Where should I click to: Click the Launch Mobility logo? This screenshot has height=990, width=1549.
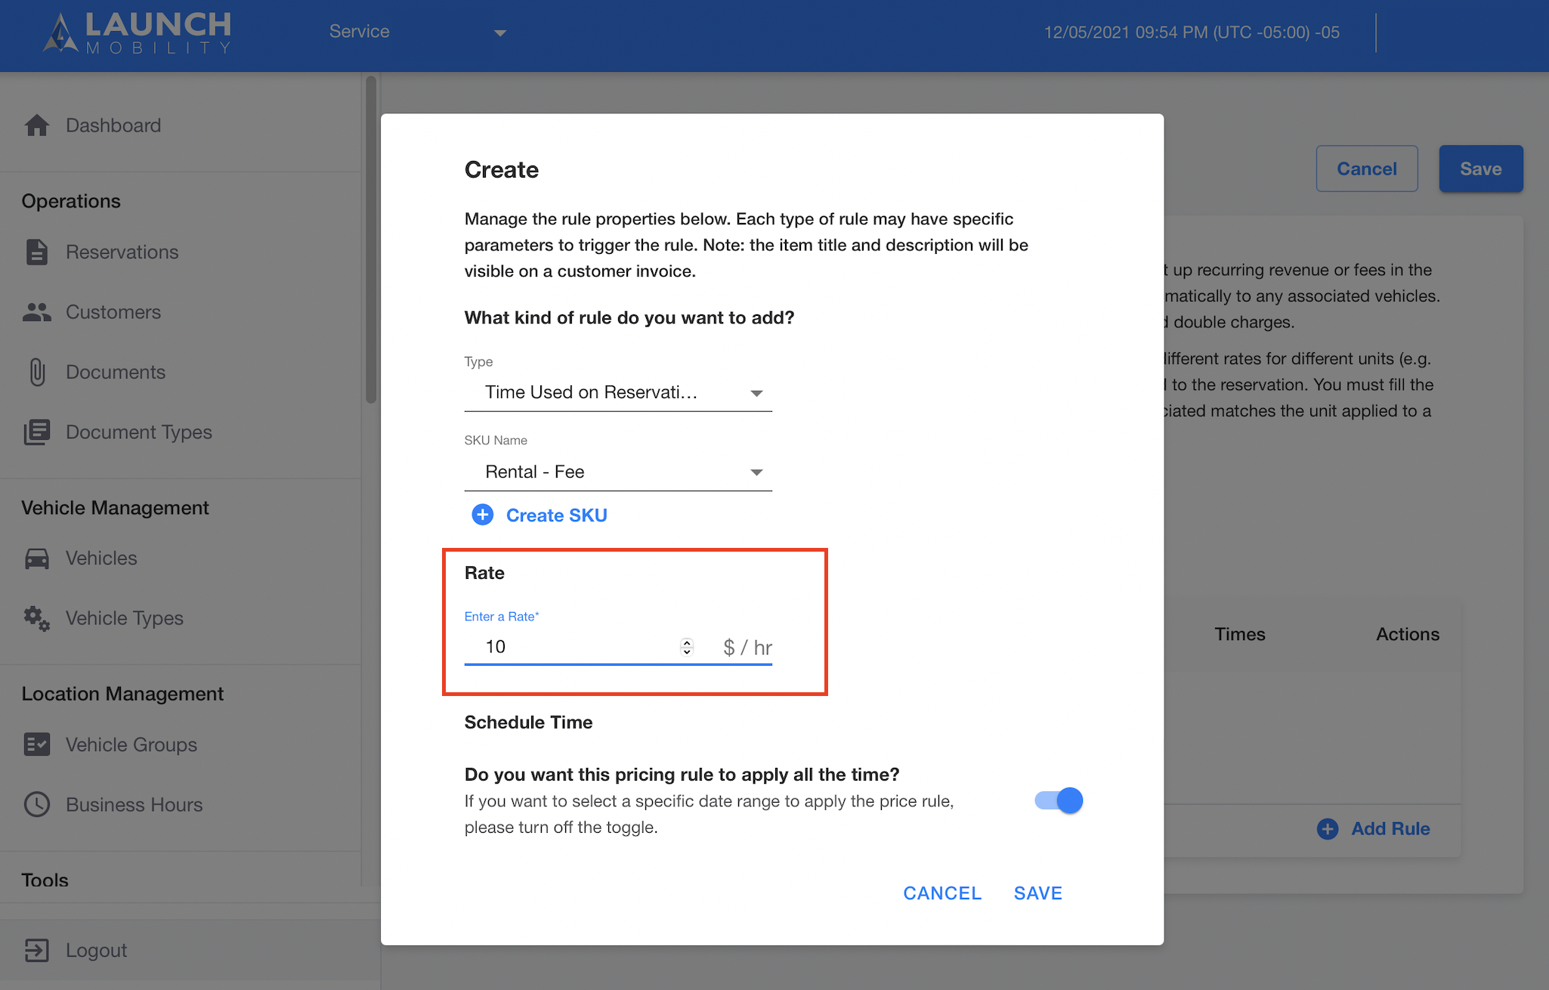137,32
